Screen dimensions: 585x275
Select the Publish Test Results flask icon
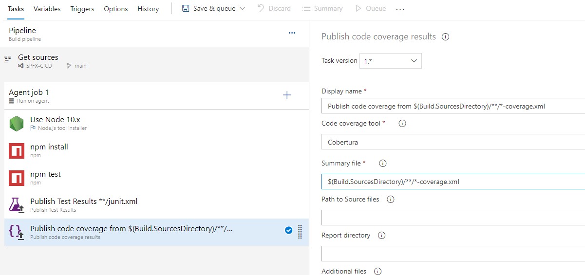click(17, 205)
